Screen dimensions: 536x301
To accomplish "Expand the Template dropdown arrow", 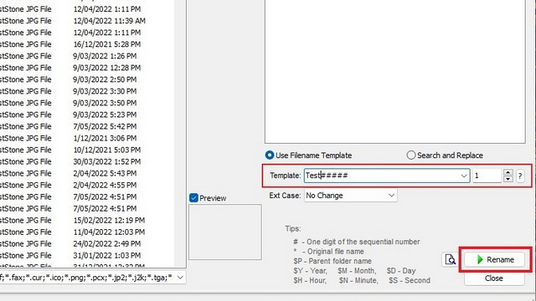I will pos(464,176).
